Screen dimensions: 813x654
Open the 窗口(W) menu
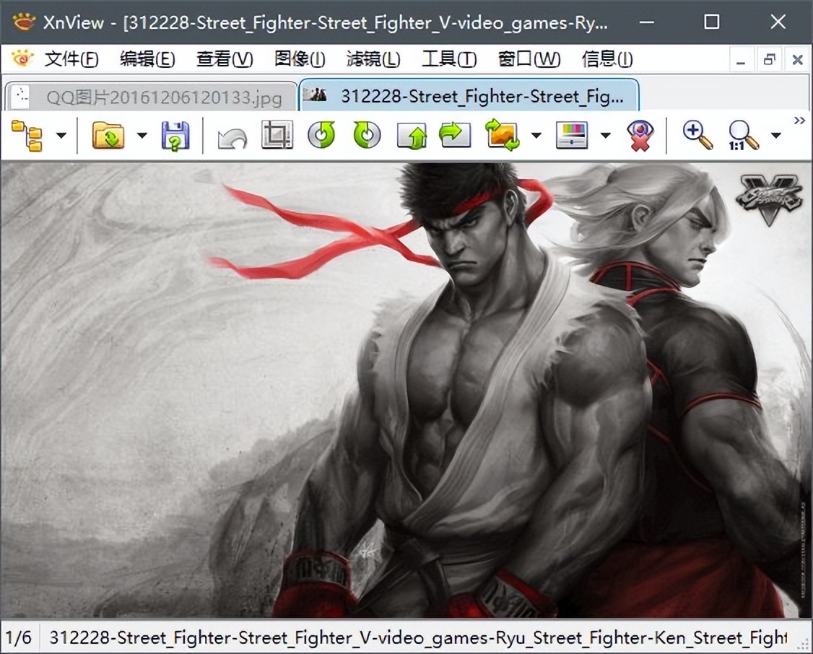tap(529, 59)
